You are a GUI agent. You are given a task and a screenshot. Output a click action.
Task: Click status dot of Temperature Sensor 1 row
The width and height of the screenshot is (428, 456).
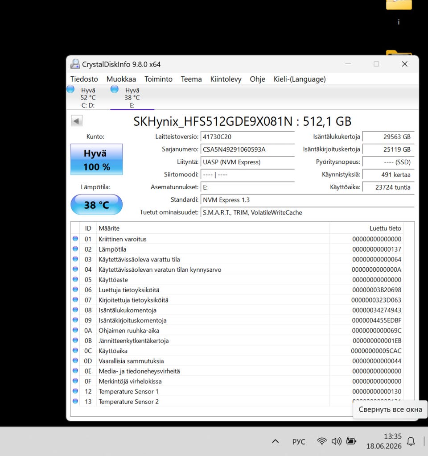click(75, 391)
